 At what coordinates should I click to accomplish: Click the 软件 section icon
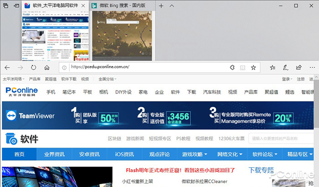11,139
